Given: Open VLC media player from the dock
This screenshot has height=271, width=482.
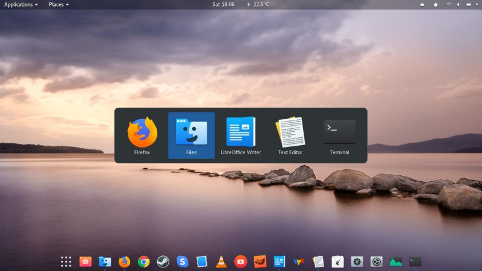Looking at the screenshot, I should [x=221, y=261].
